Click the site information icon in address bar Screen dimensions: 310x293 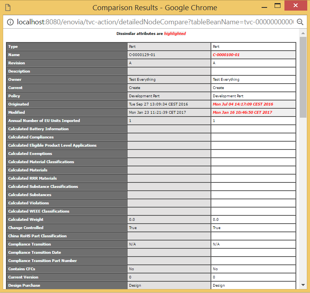(10, 22)
